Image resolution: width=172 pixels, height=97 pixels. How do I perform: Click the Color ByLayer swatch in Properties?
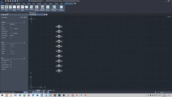tap(11, 24)
